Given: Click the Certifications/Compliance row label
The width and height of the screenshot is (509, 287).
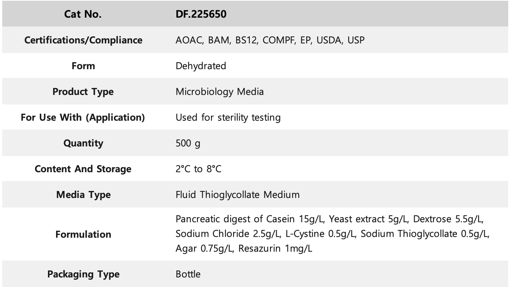Looking at the screenshot, I should point(83,40).
